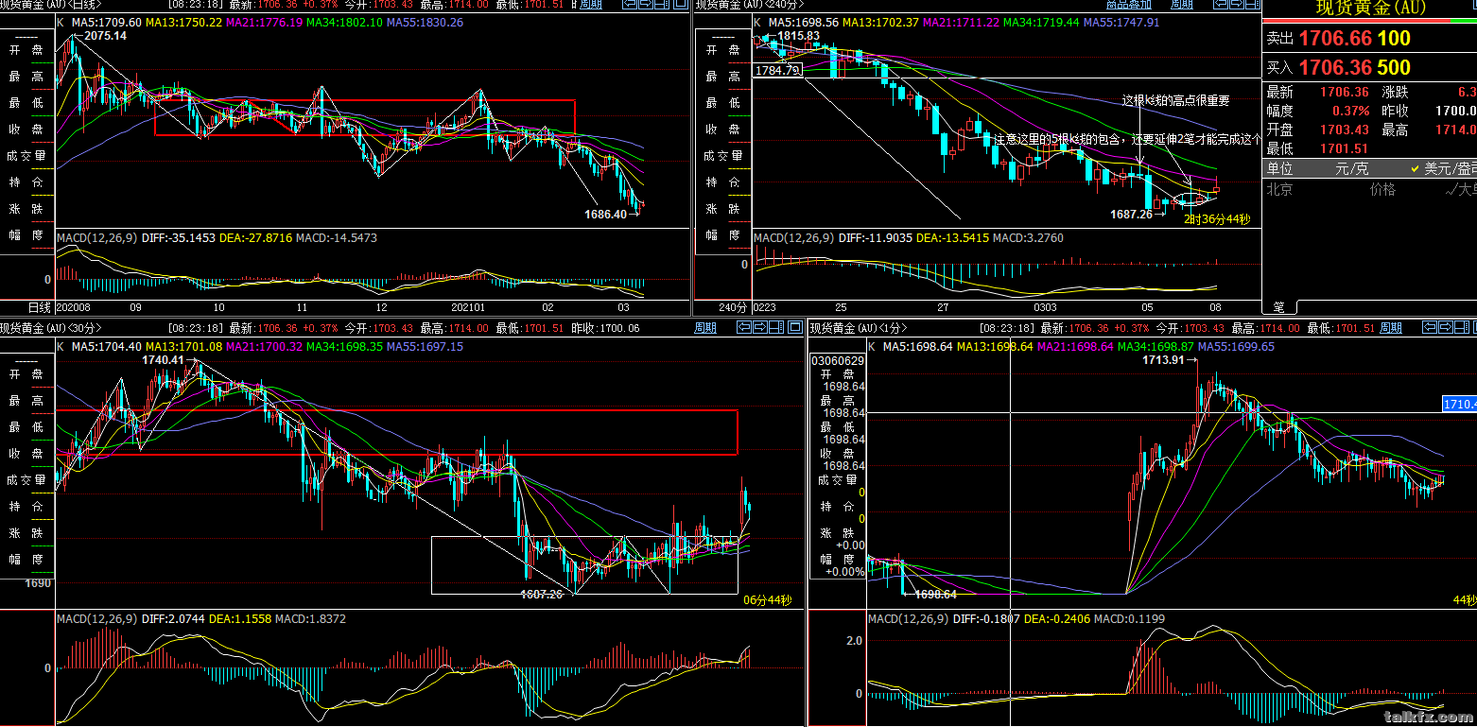
Task: Click MA5:1709.60 label in daily chart
Action: (107, 22)
